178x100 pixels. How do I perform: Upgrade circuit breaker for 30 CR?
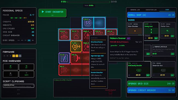pyautogui.click(x=151, y=90)
